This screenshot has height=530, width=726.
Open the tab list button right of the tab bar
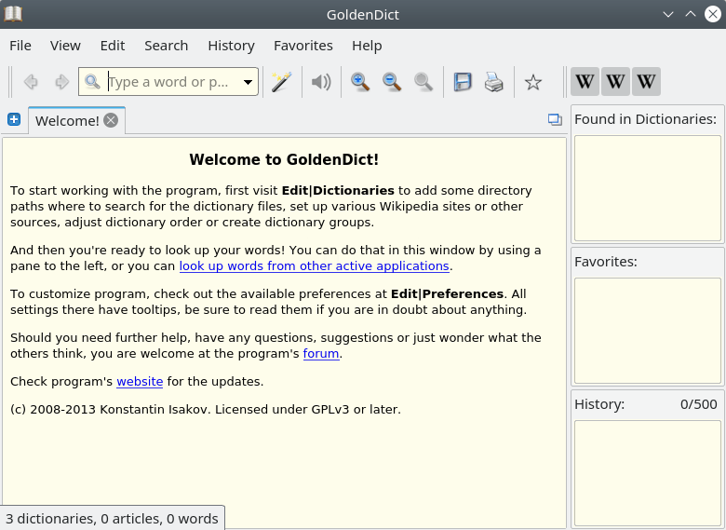point(555,119)
